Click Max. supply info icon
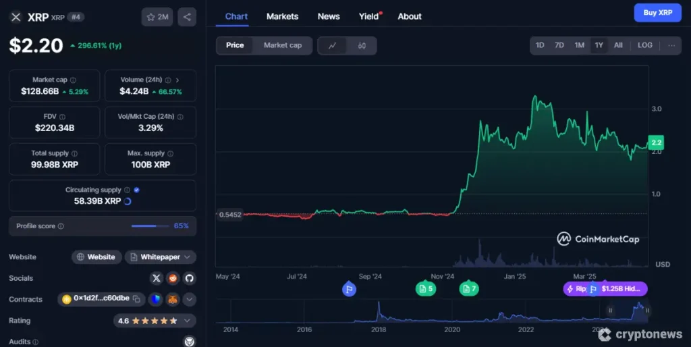This screenshot has height=347, width=691. (171, 153)
